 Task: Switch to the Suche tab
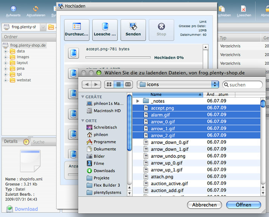[39, 142]
